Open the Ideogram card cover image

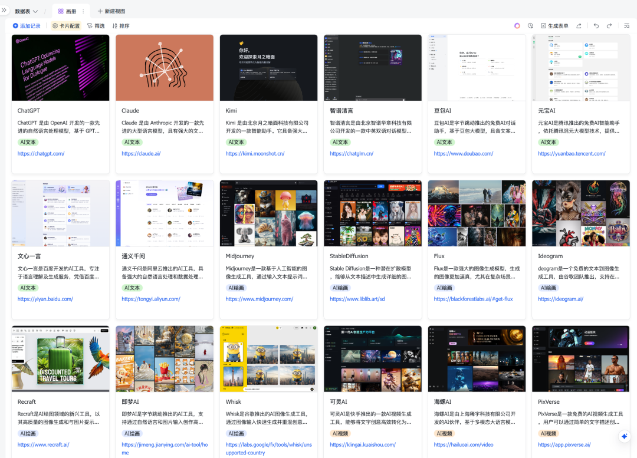[581, 213]
